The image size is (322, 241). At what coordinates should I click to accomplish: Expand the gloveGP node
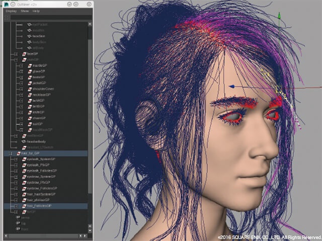tap(21, 71)
